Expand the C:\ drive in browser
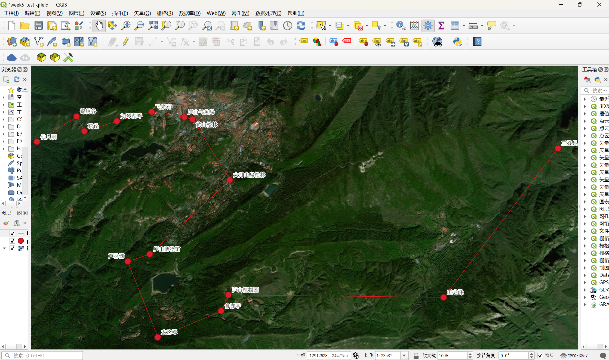 point(3,119)
